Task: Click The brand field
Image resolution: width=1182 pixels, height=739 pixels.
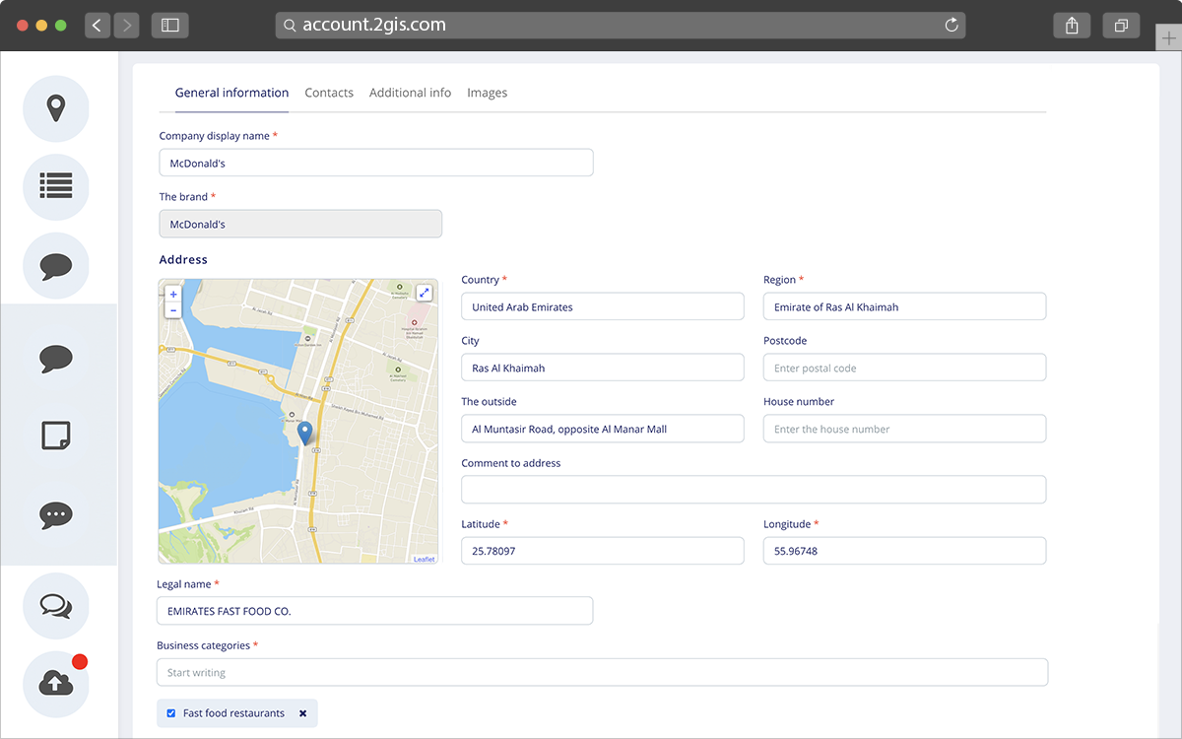Action: tap(300, 224)
